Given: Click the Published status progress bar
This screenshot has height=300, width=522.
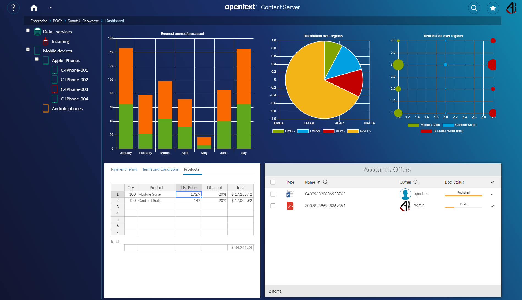Looking at the screenshot, I should 463,195.
